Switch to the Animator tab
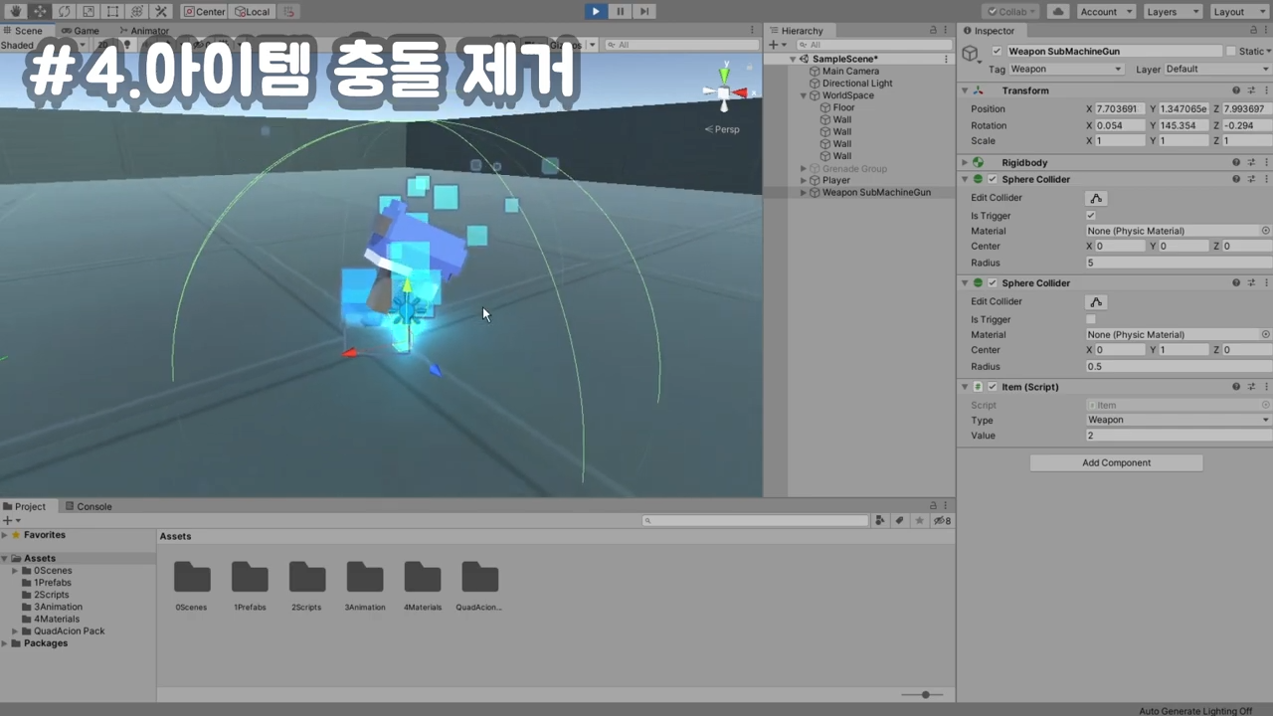This screenshot has height=716, width=1273. (x=144, y=31)
